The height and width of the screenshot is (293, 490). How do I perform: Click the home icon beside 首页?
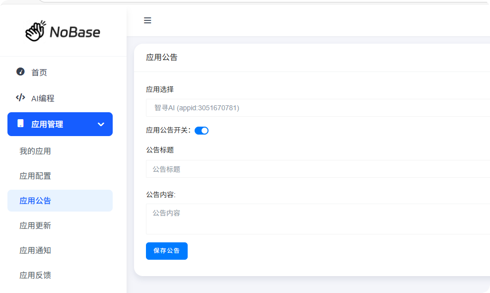click(19, 72)
